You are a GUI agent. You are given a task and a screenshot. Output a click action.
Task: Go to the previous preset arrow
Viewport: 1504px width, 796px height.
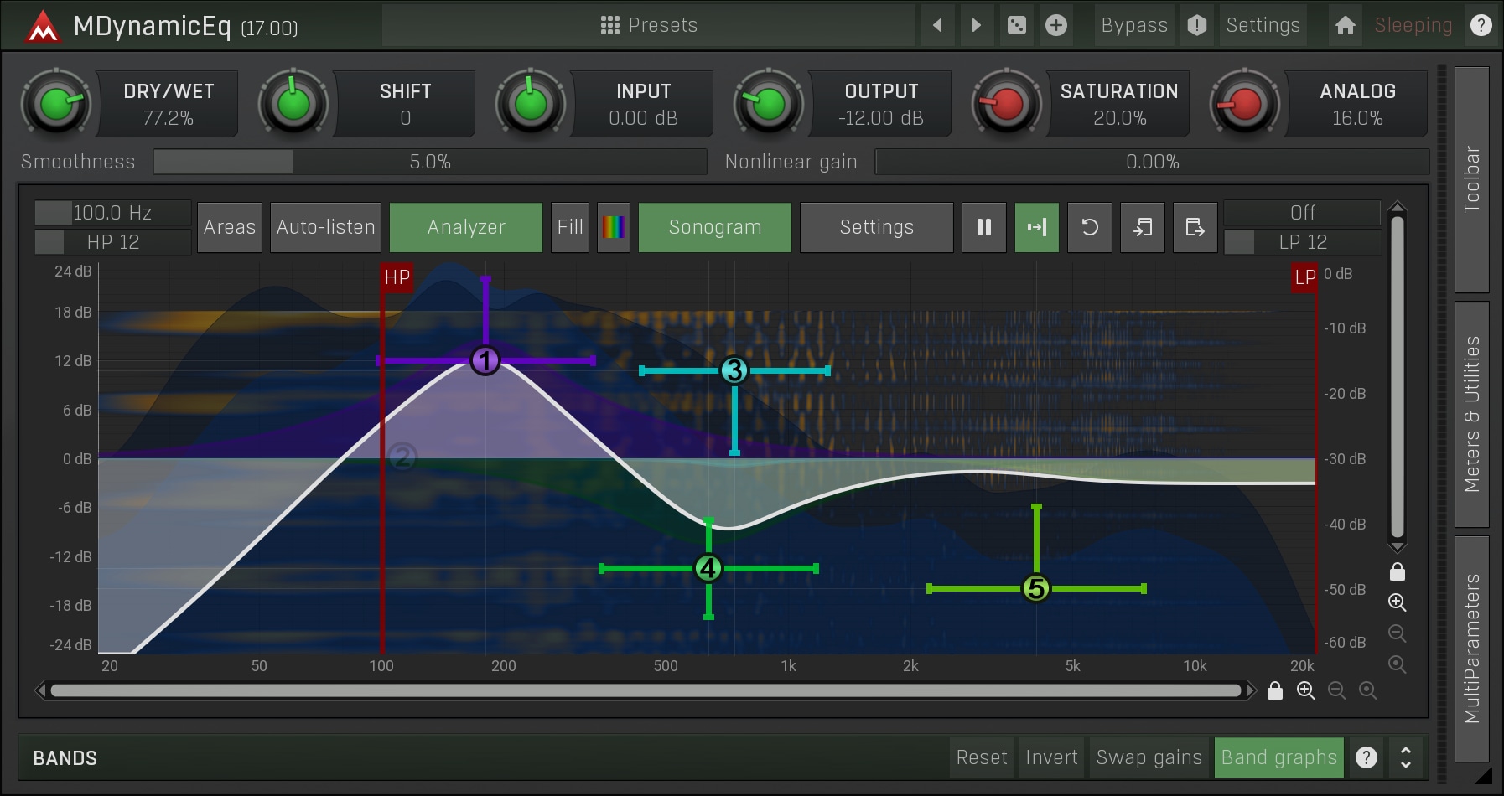[937, 25]
